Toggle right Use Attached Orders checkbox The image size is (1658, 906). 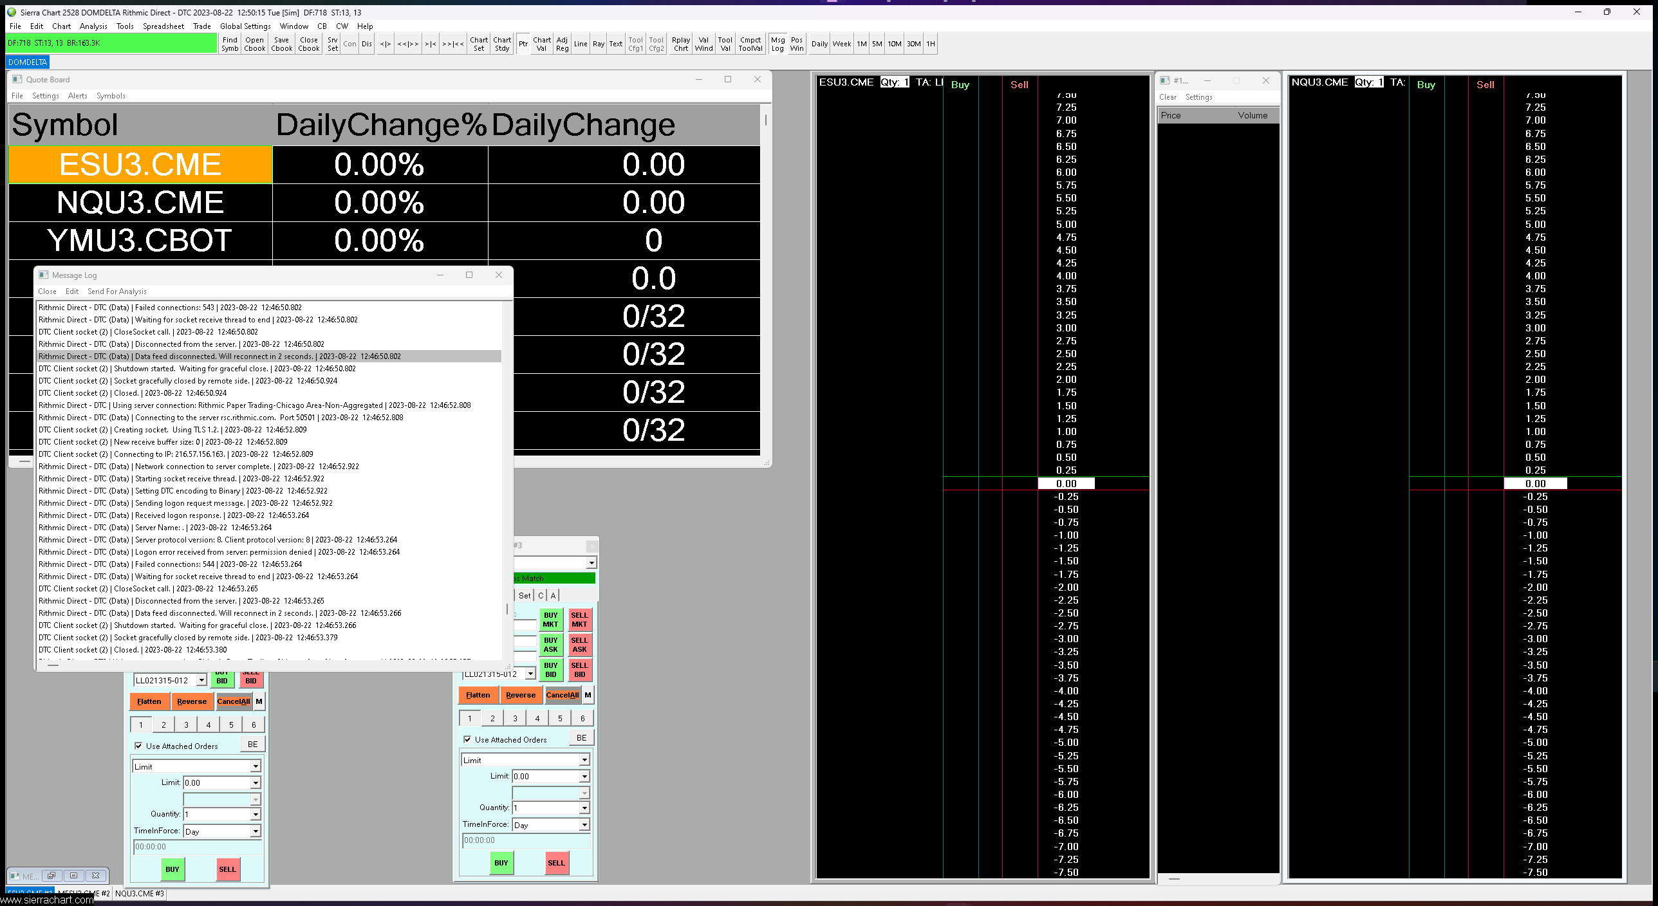point(467,739)
